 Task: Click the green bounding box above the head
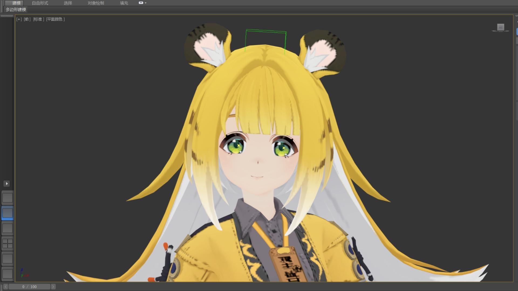tap(266, 41)
